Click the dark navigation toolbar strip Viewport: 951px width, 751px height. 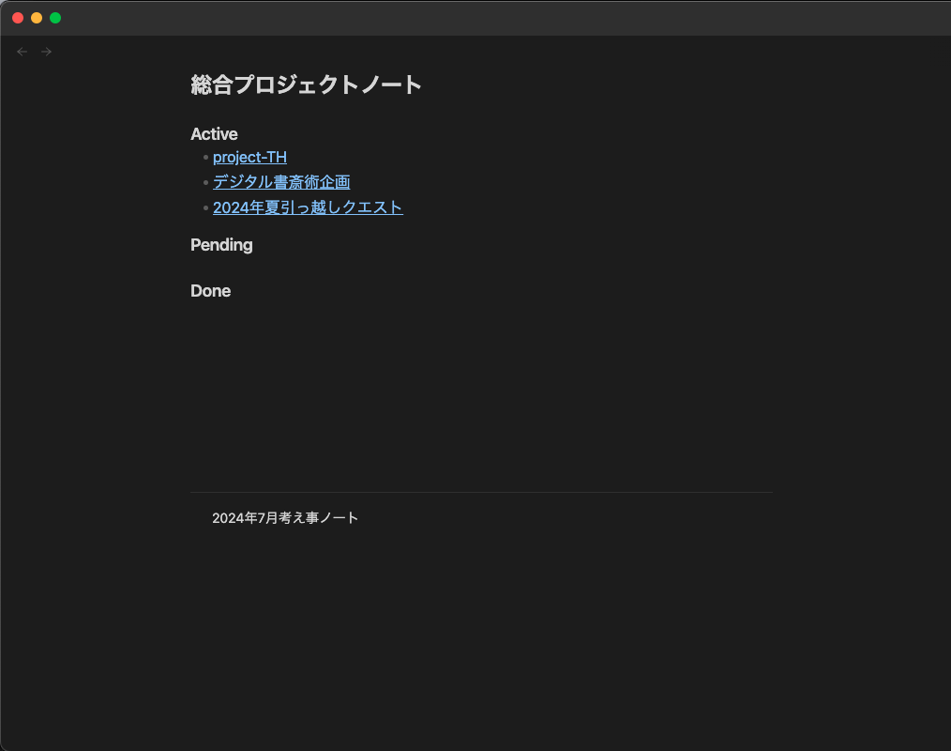469,51
